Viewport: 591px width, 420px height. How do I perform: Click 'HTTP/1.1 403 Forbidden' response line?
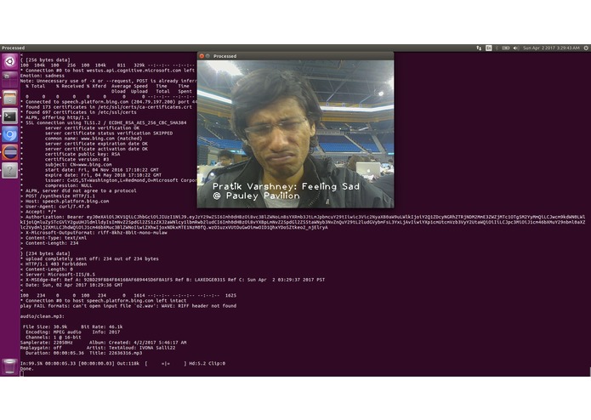(x=54, y=264)
